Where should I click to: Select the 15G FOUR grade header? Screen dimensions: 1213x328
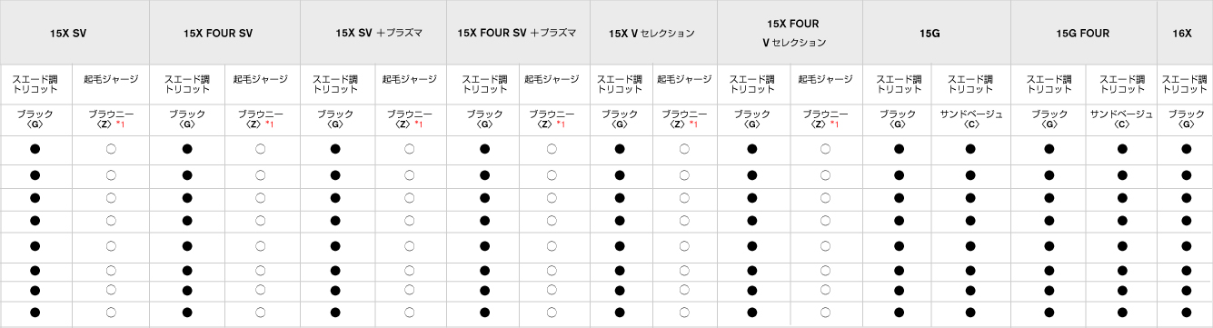(1083, 33)
